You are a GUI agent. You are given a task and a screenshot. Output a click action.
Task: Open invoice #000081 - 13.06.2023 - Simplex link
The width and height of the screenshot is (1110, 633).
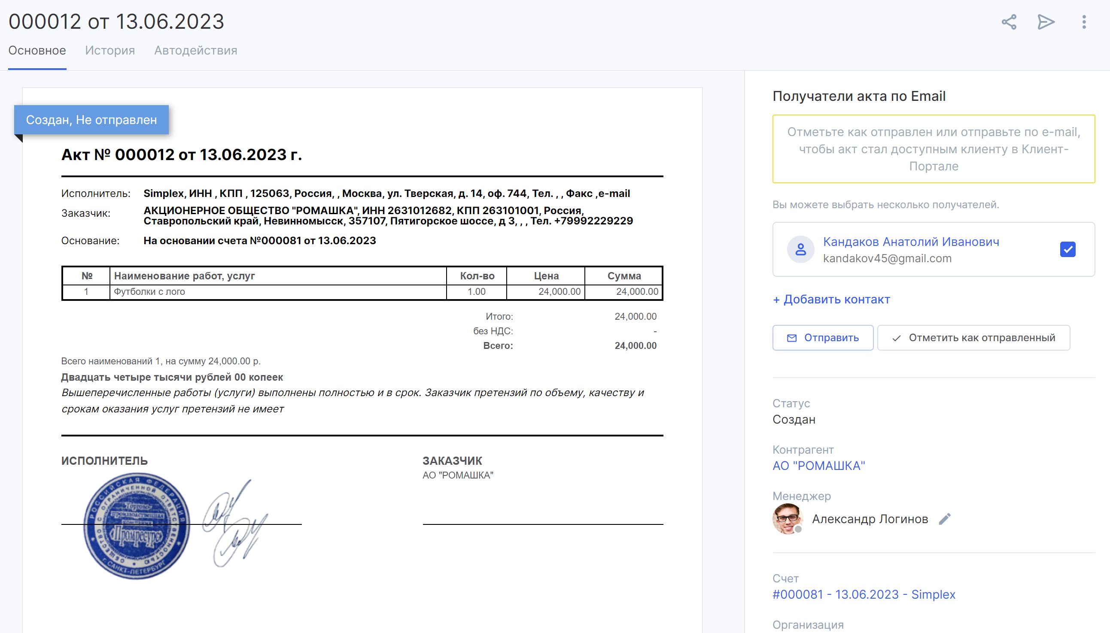(864, 594)
